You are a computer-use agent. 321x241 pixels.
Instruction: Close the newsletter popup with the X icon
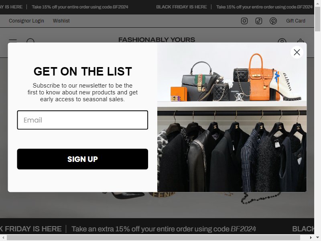click(297, 53)
